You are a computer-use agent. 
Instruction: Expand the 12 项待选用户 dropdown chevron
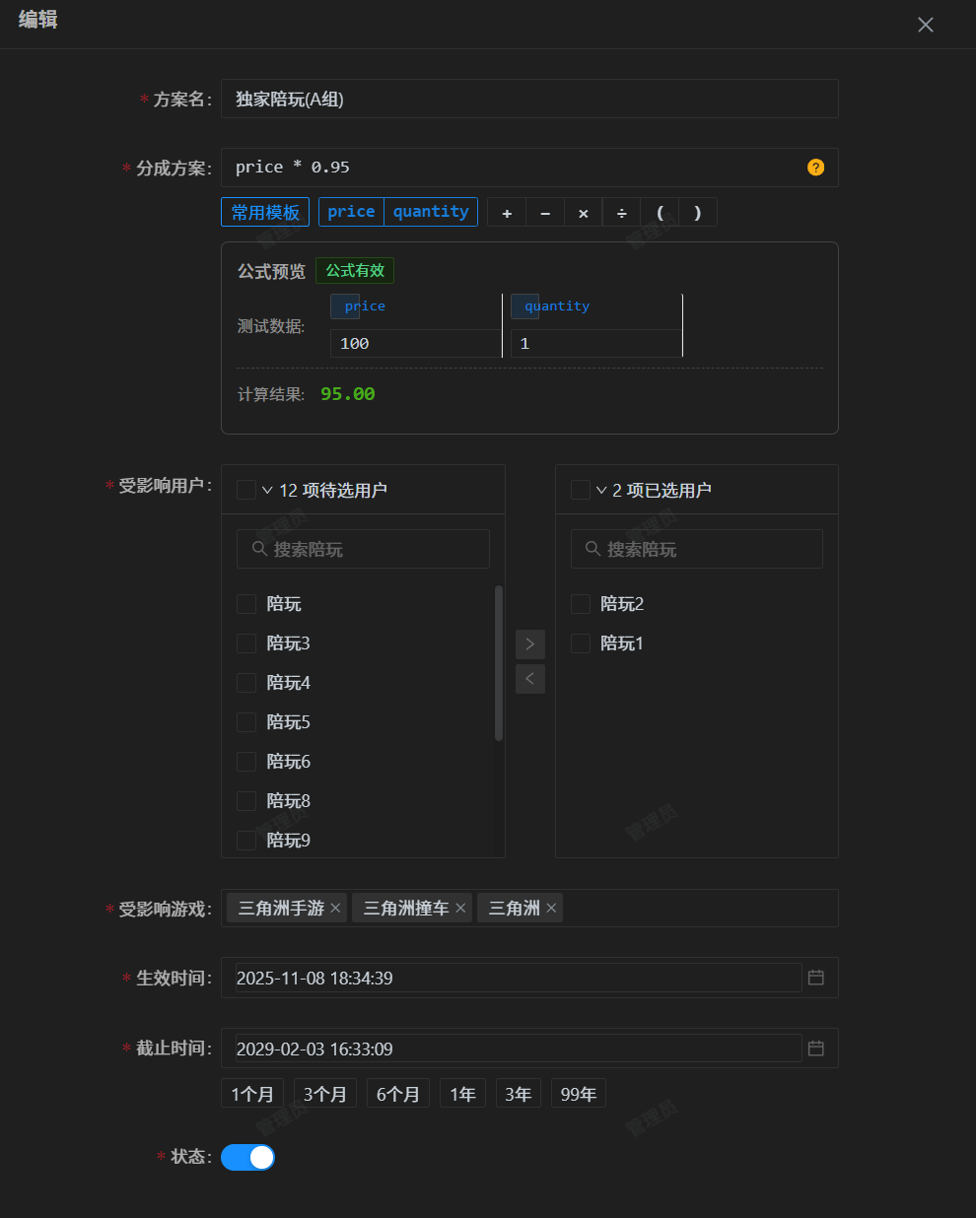click(267, 490)
